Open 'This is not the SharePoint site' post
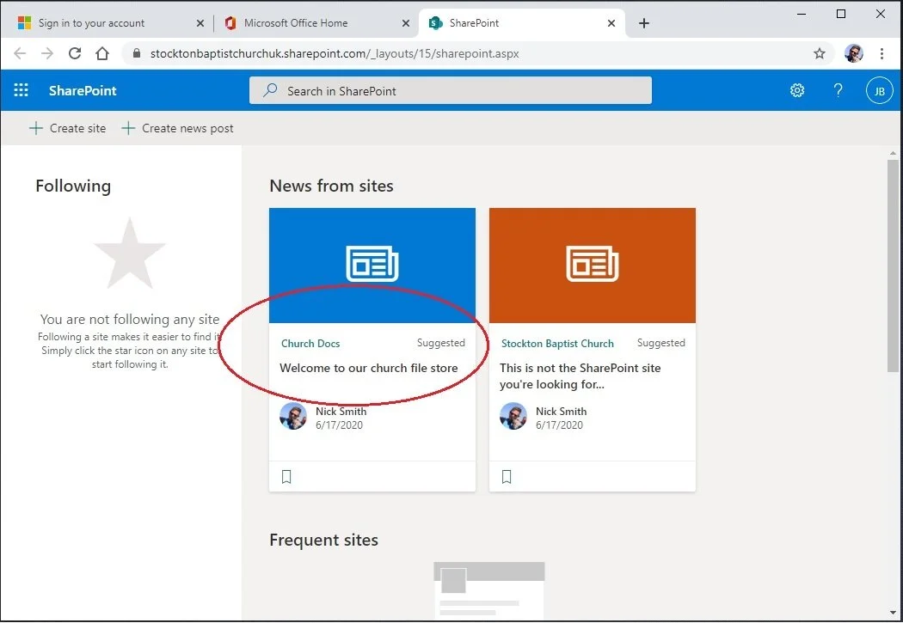The image size is (903, 623). (580, 376)
